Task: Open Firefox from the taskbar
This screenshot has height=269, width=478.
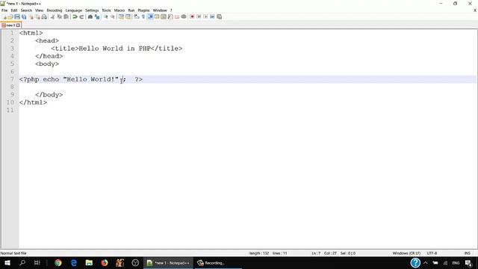Action: coord(105,262)
